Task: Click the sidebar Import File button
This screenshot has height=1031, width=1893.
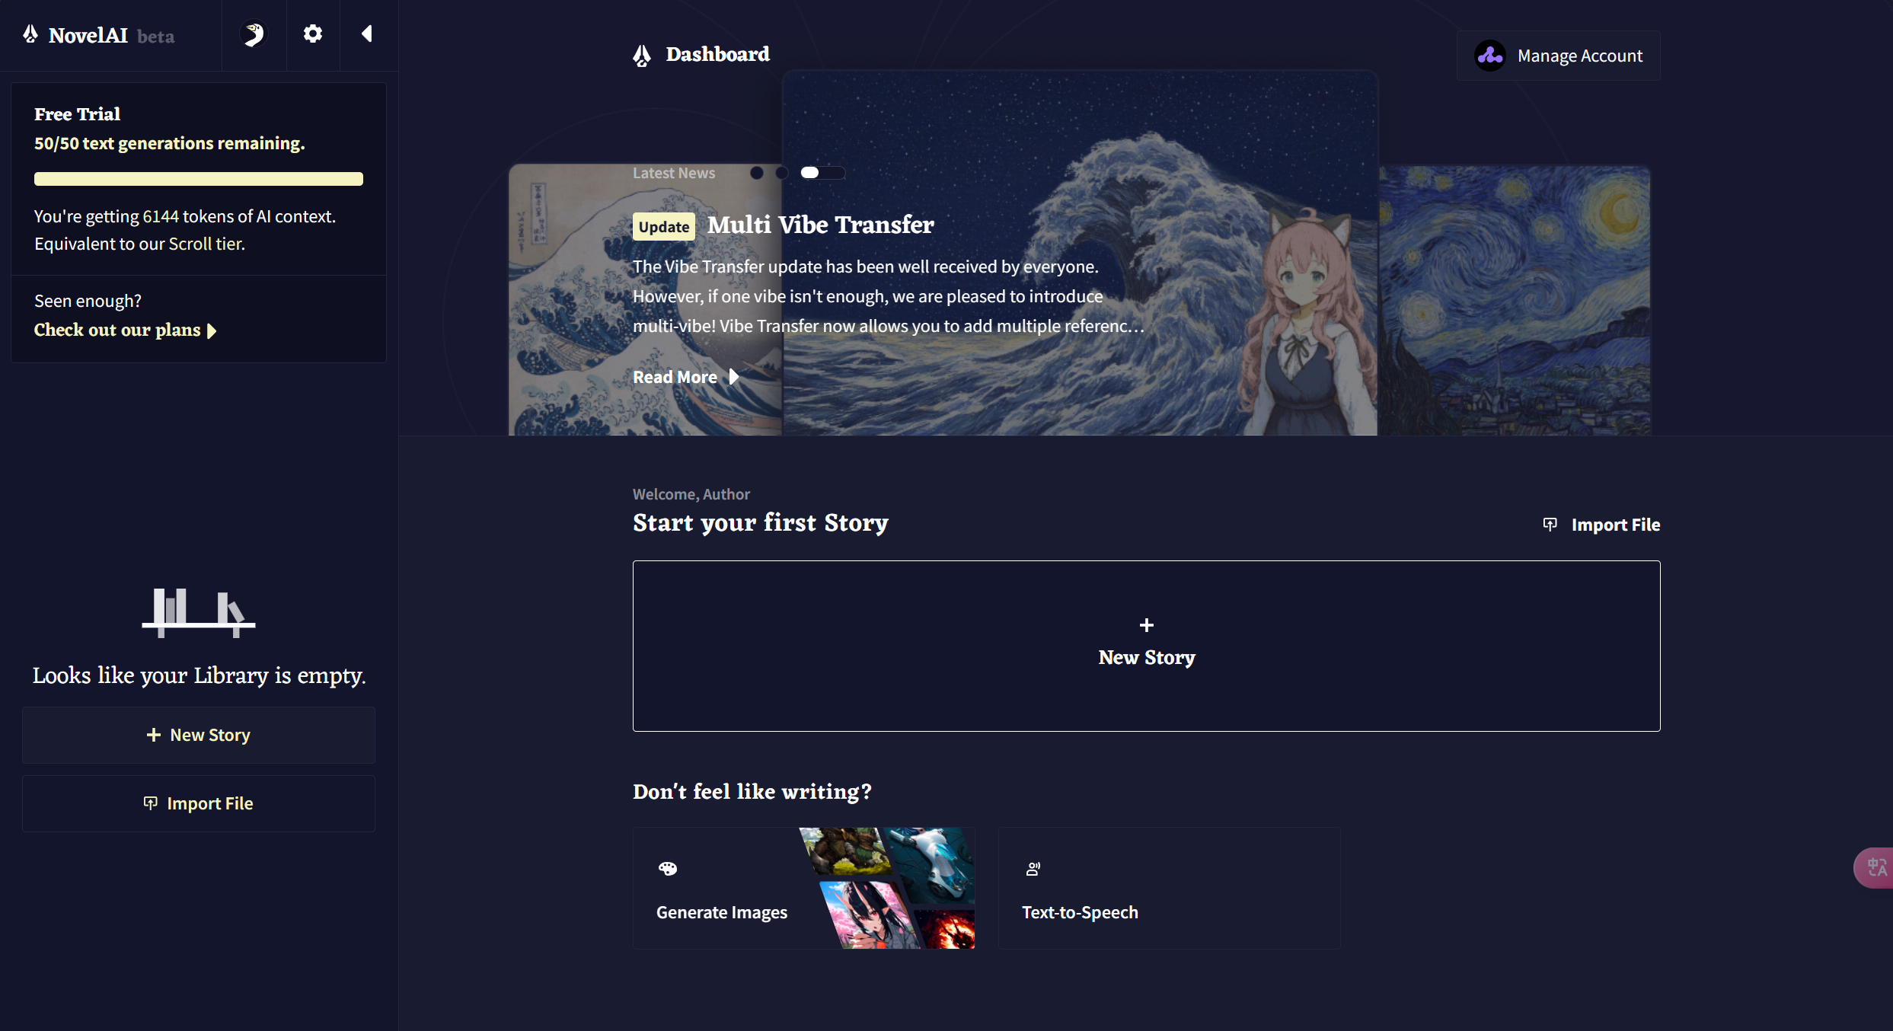Action: (198, 803)
